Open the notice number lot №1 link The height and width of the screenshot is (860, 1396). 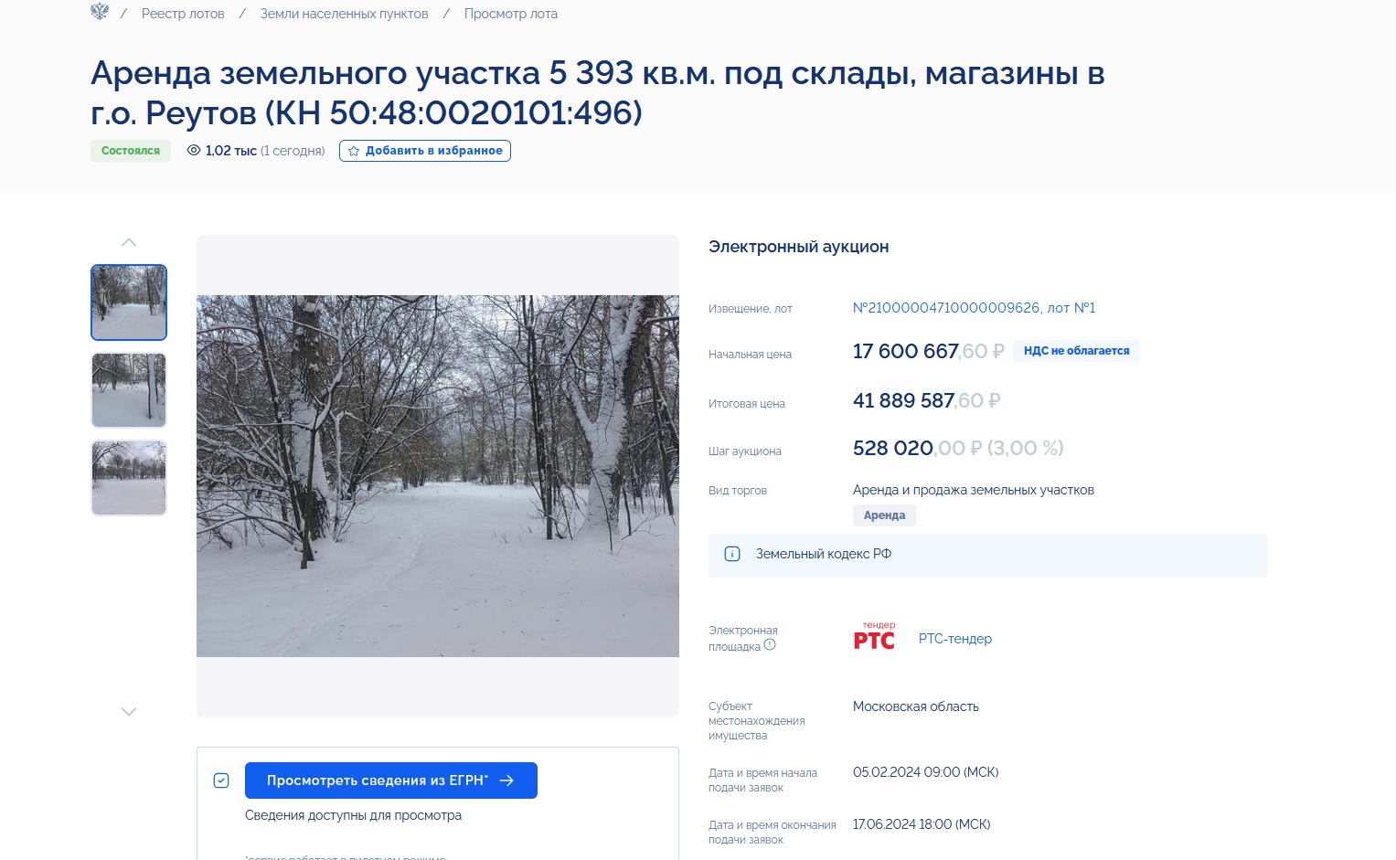(x=974, y=308)
